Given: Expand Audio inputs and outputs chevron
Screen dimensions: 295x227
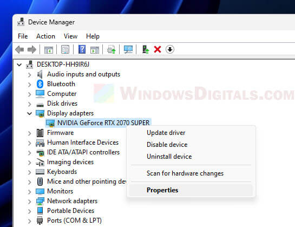Looking at the screenshot, I should [x=30, y=75].
